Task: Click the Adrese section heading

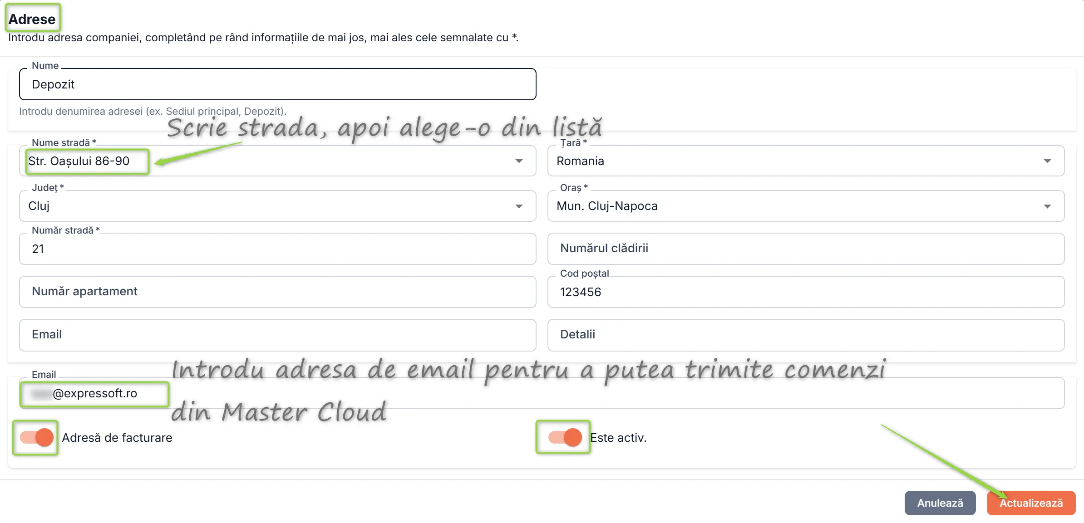Action: click(32, 19)
